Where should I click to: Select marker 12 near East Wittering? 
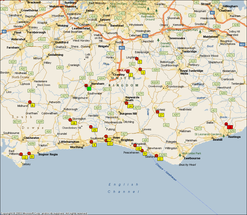[x=25, y=157]
